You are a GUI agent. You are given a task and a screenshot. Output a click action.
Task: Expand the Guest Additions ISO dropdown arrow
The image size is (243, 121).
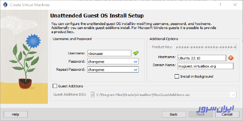click(x=233, y=95)
